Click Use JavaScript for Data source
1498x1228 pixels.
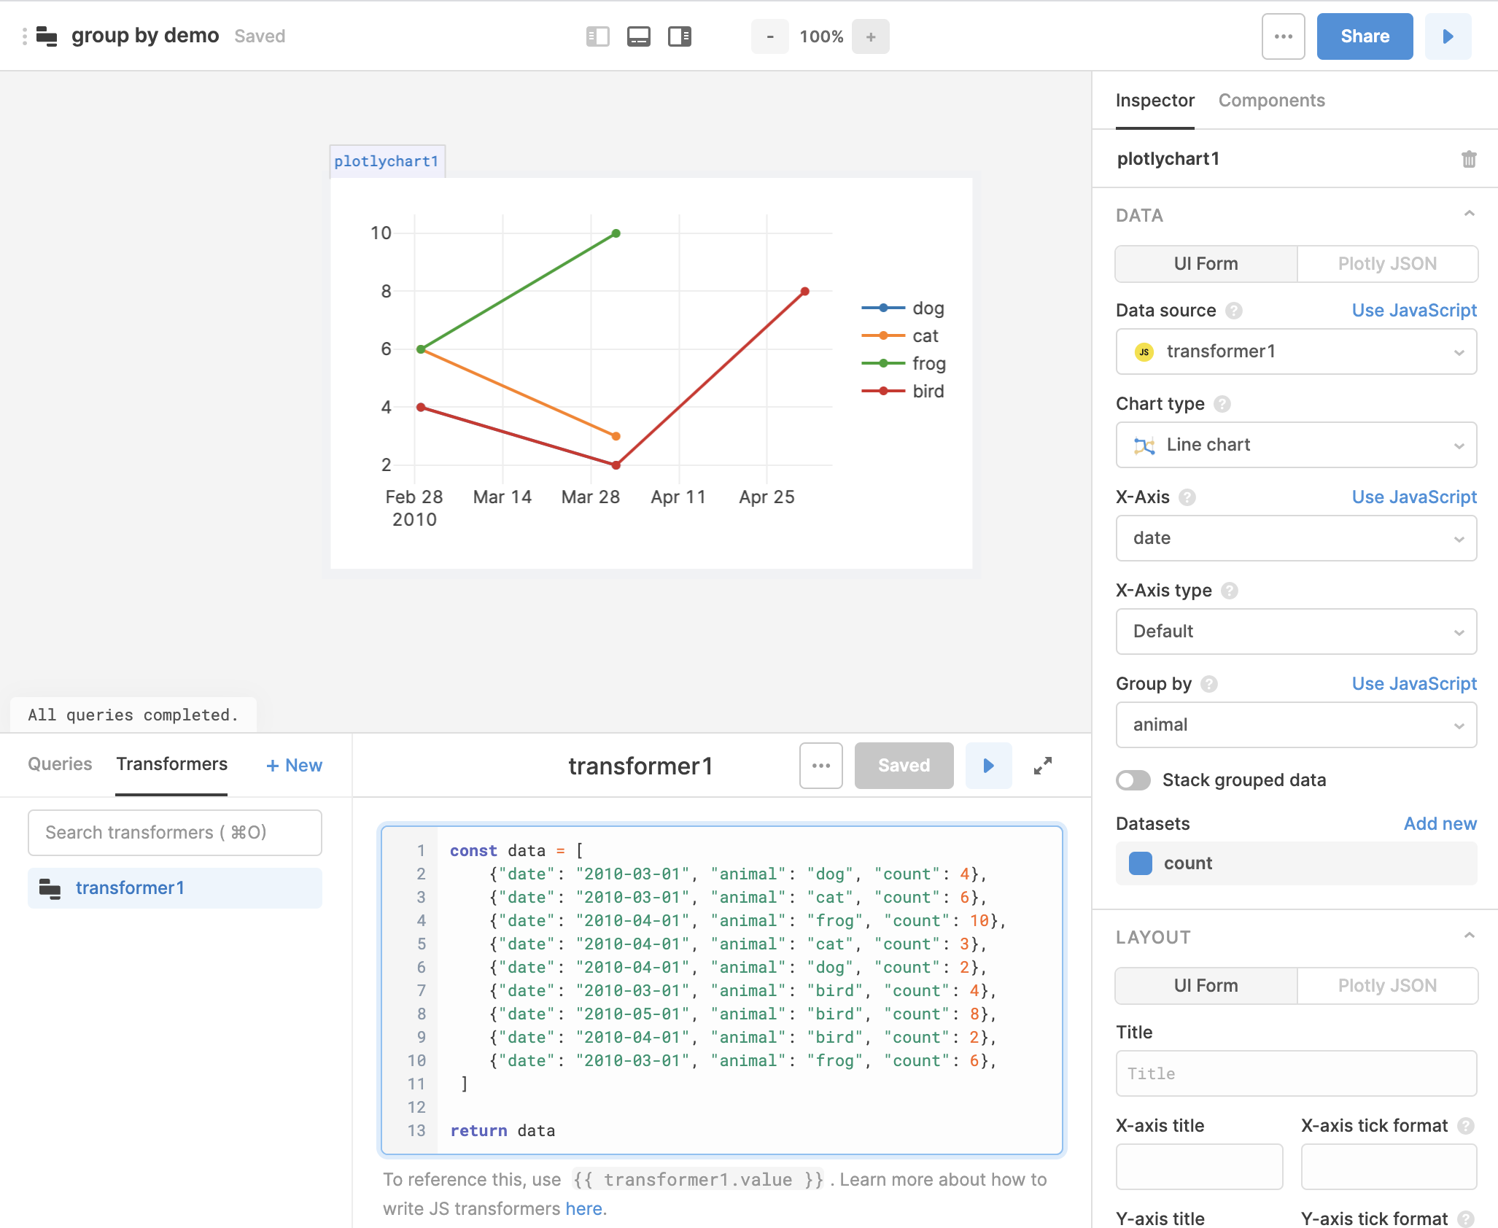[1414, 311]
